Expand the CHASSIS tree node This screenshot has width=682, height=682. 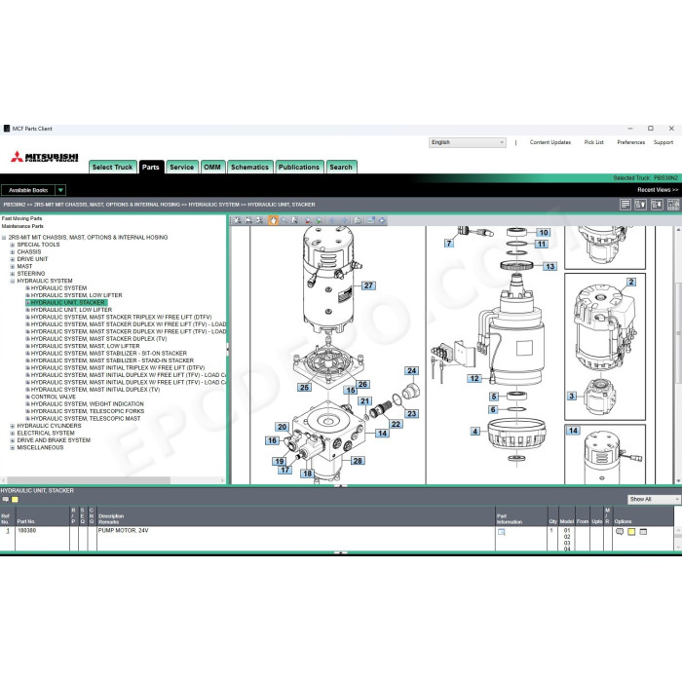point(12,251)
